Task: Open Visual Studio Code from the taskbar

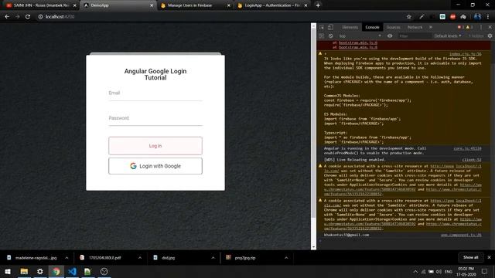Action: pyautogui.click(x=72, y=271)
